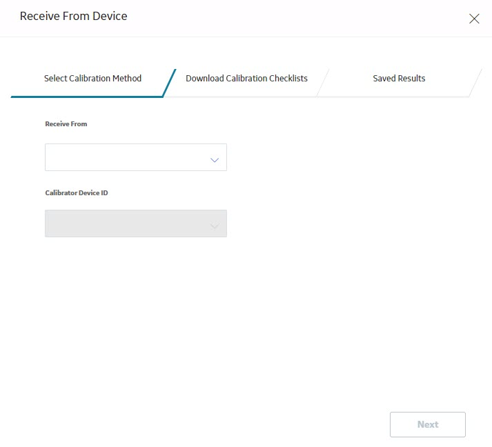Click inside the greyed-out Calibrator Device ID field
This screenshot has height=447, width=492.
click(136, 223)
